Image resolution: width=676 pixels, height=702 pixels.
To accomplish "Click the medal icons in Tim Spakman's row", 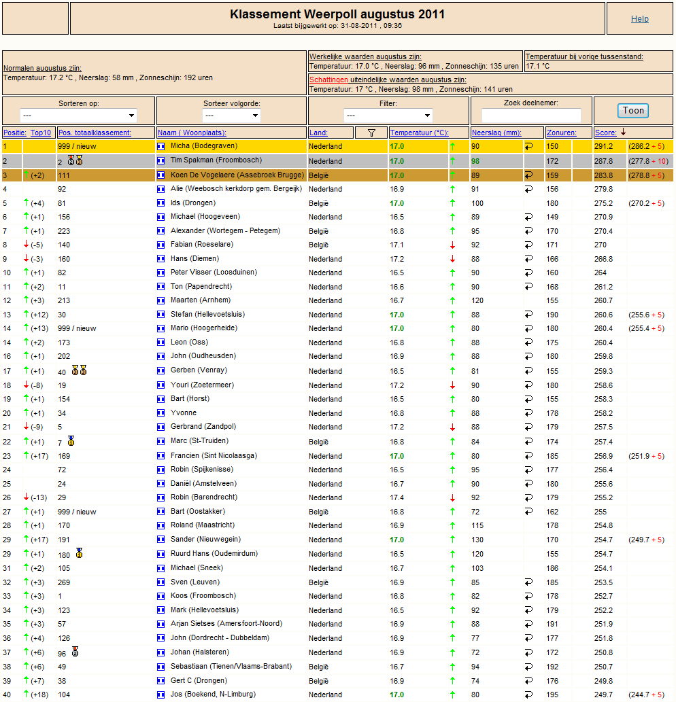I will tap(75, 160).
